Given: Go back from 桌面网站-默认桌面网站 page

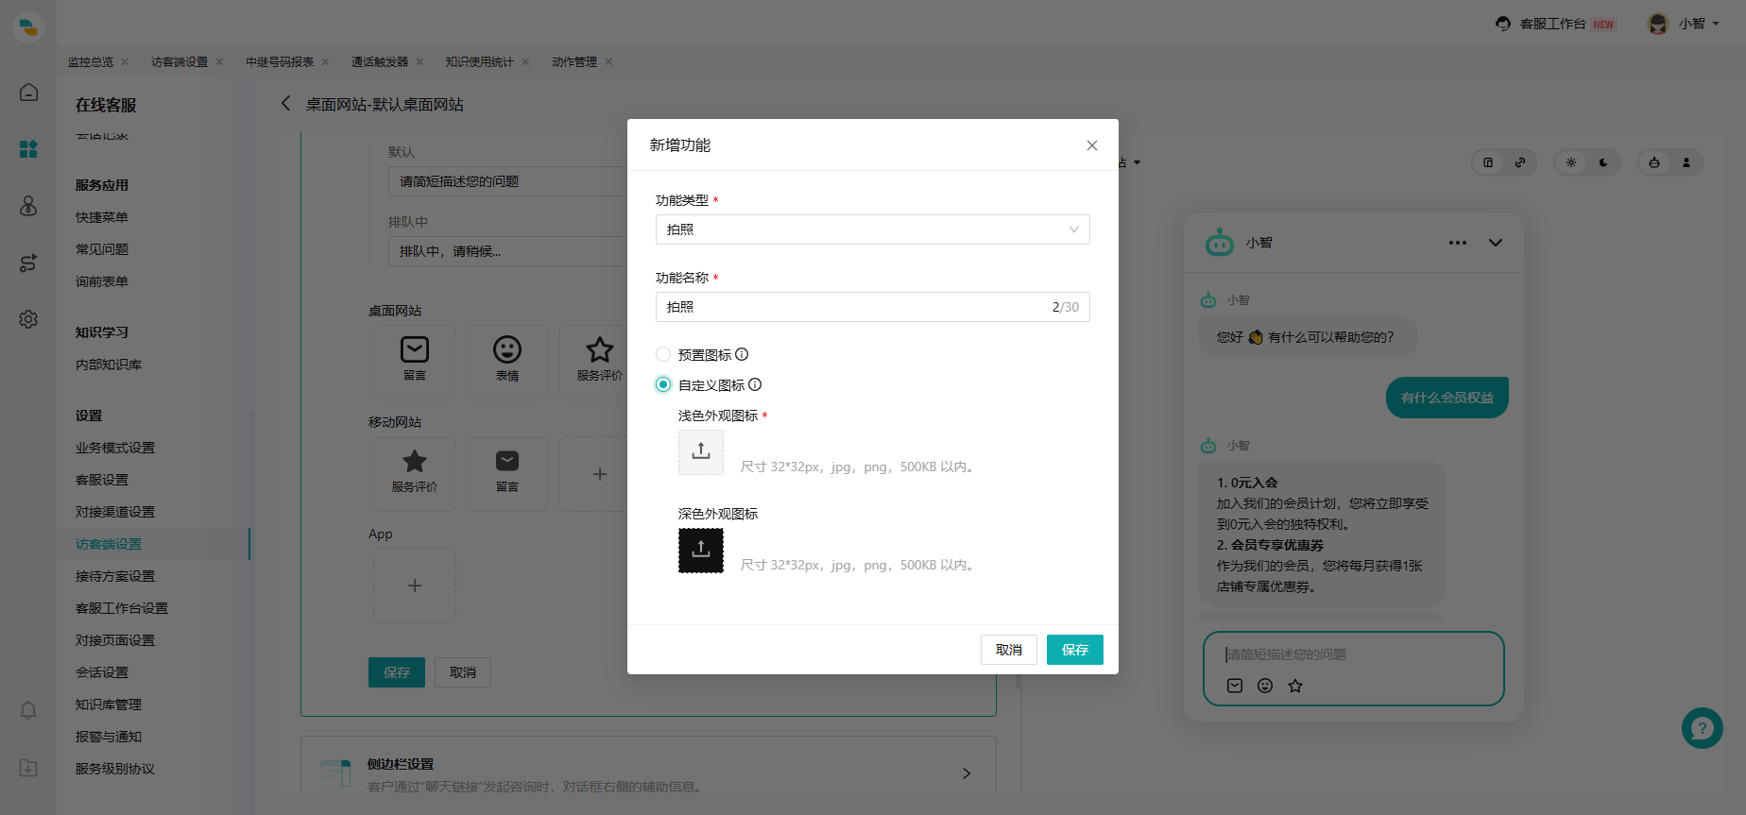Looking at the screenshot, I should coord(285,103).
